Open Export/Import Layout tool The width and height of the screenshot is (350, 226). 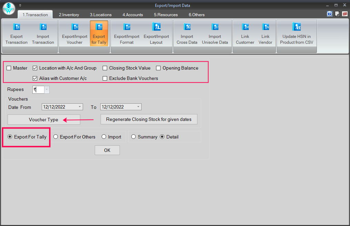pyautogui.click(x=156, y=33)
